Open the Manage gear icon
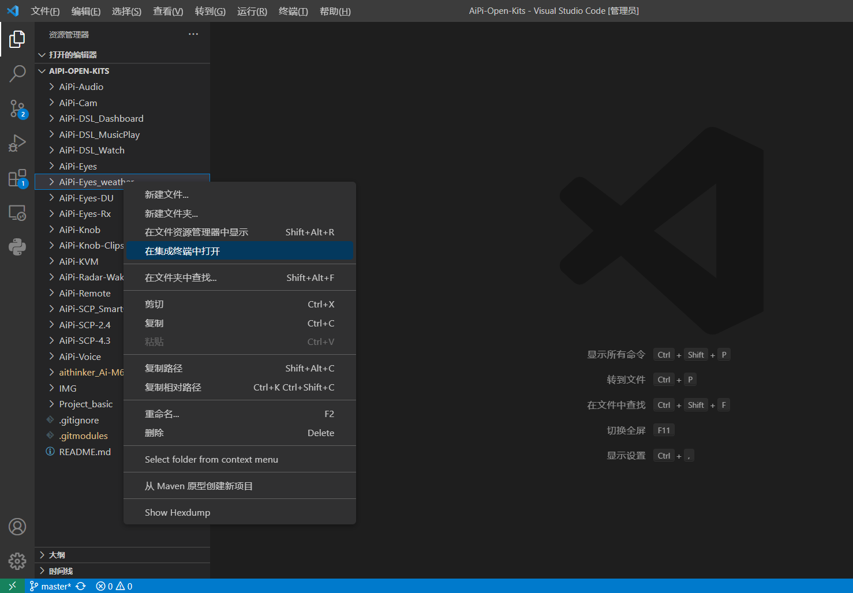Viewport: 853px width, 593px height. 17,561
